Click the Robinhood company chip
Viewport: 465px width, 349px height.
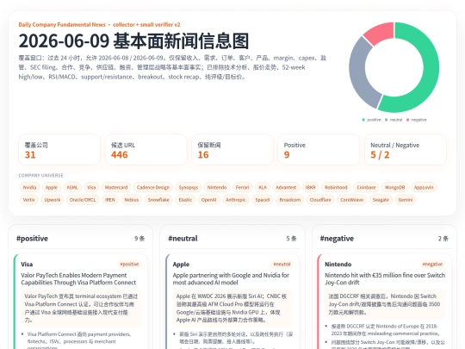(336, 187)
